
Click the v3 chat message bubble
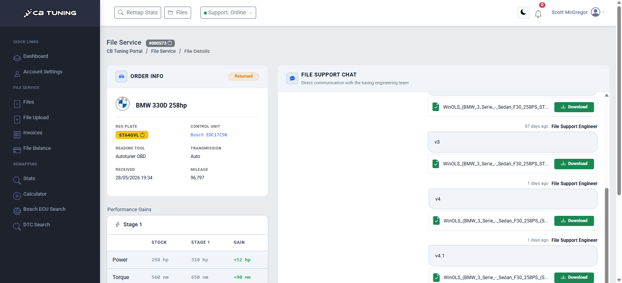point(513,142)
